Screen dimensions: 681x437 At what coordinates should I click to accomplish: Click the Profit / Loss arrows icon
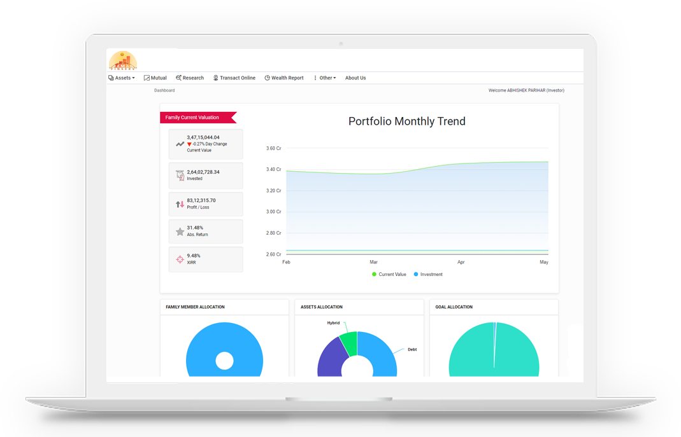coord(180,204)
